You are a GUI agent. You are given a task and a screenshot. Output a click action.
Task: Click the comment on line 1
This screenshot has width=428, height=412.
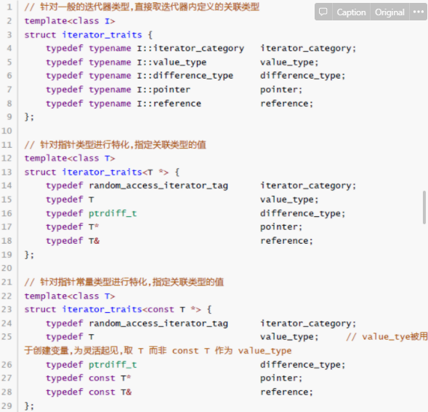142,7
